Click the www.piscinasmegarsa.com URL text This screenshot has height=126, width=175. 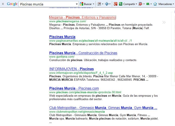(x=68, y=21)
